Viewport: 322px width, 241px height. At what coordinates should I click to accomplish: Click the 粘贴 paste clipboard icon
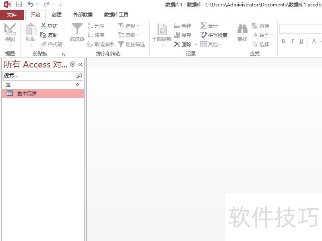pyautogui.click(x=31, y=30)
